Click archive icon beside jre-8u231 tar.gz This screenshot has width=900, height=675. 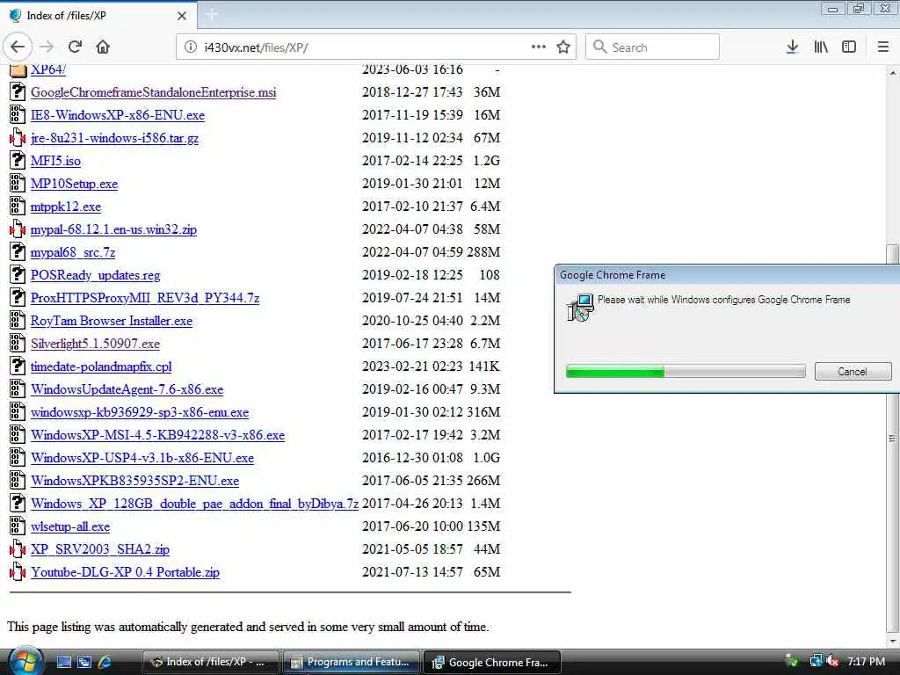[18, 138]
